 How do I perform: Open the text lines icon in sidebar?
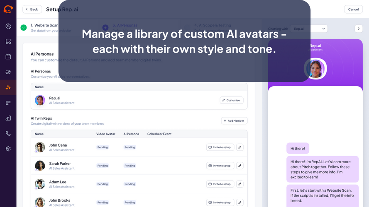coord(8,103)
